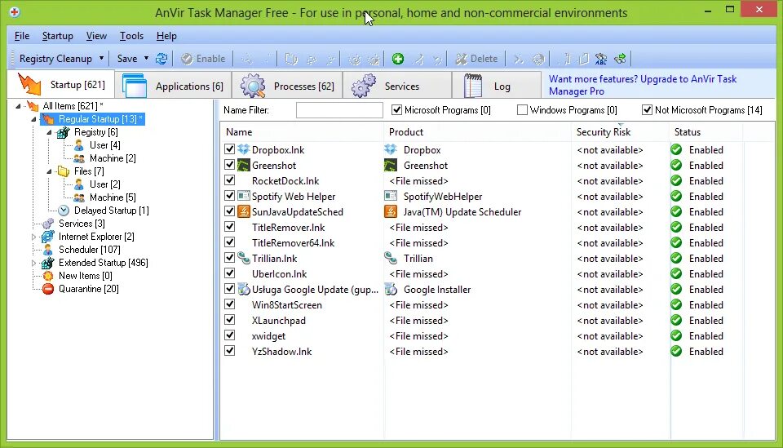Expand the Extended Startup [496] node

click(33, 263)
